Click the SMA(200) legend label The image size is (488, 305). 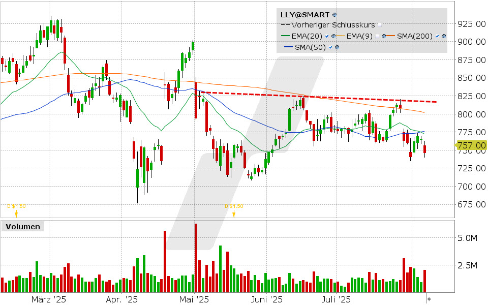point(415,36)
